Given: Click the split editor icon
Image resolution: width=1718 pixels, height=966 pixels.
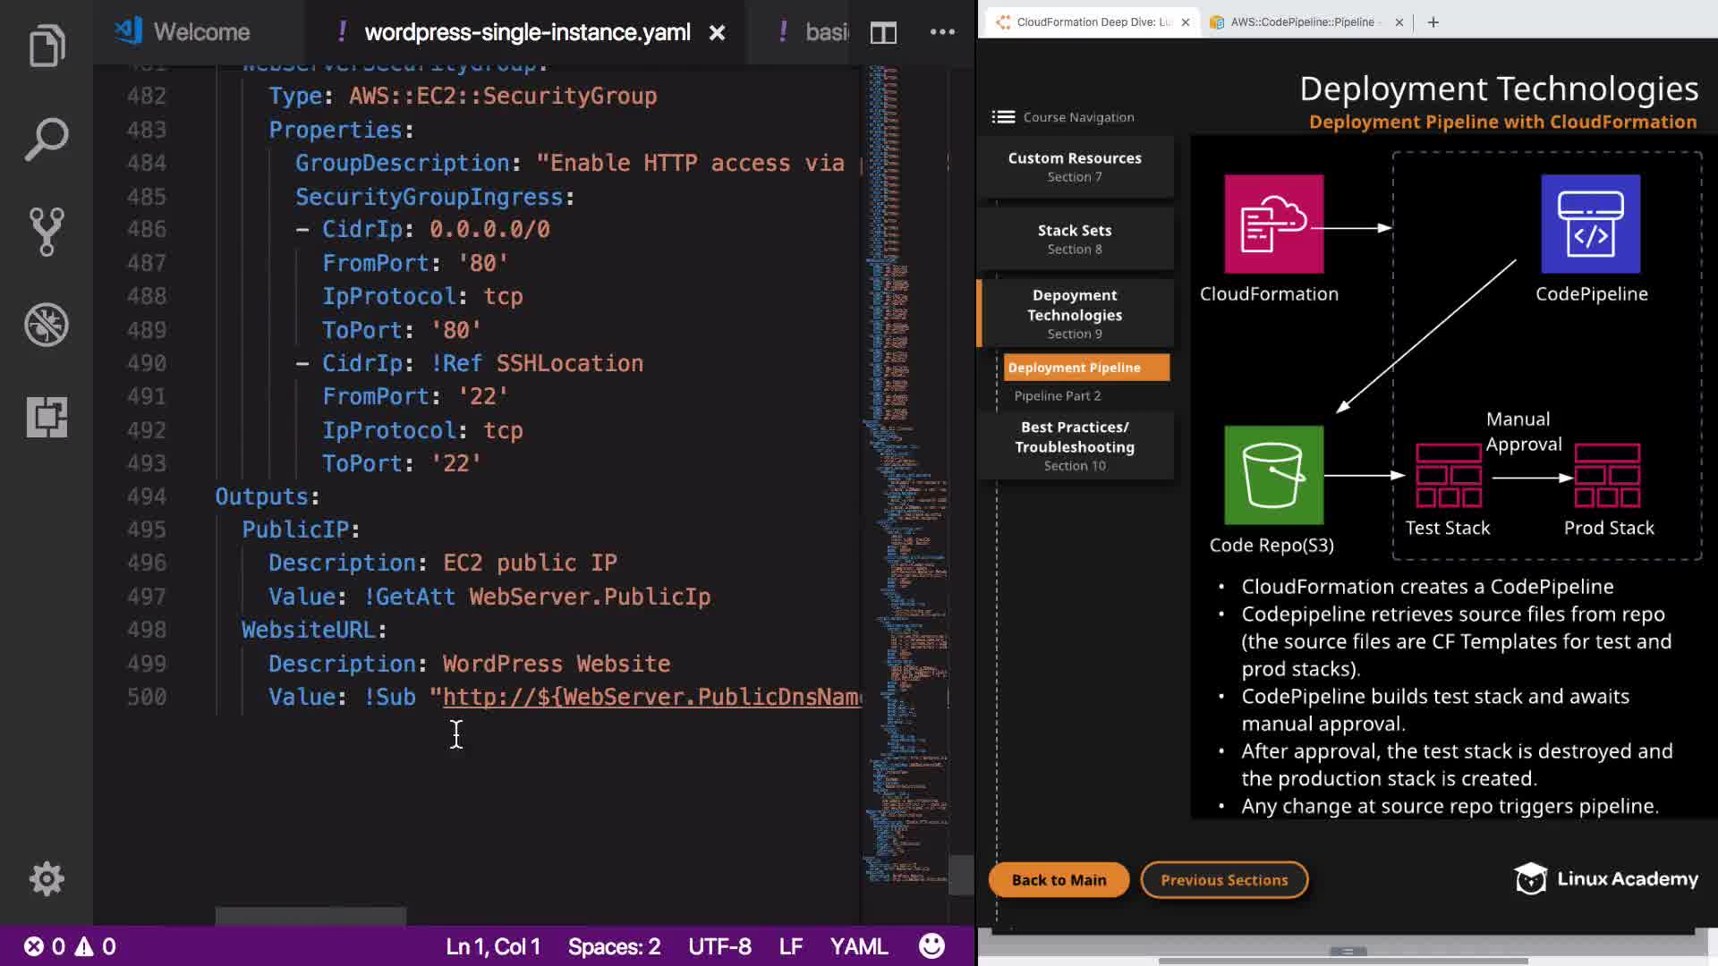Looking at the screenshot, I should point(883,33).
